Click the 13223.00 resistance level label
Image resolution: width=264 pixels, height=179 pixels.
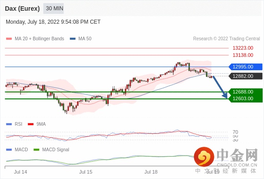click(x=243, y=48)
